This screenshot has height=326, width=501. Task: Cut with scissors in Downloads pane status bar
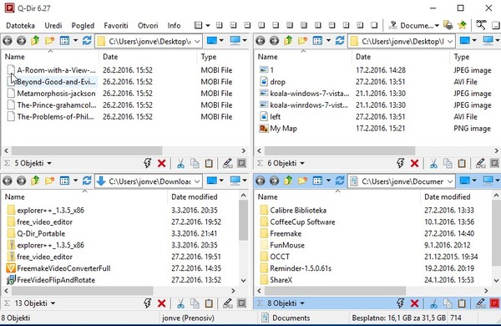click(180, 303)
